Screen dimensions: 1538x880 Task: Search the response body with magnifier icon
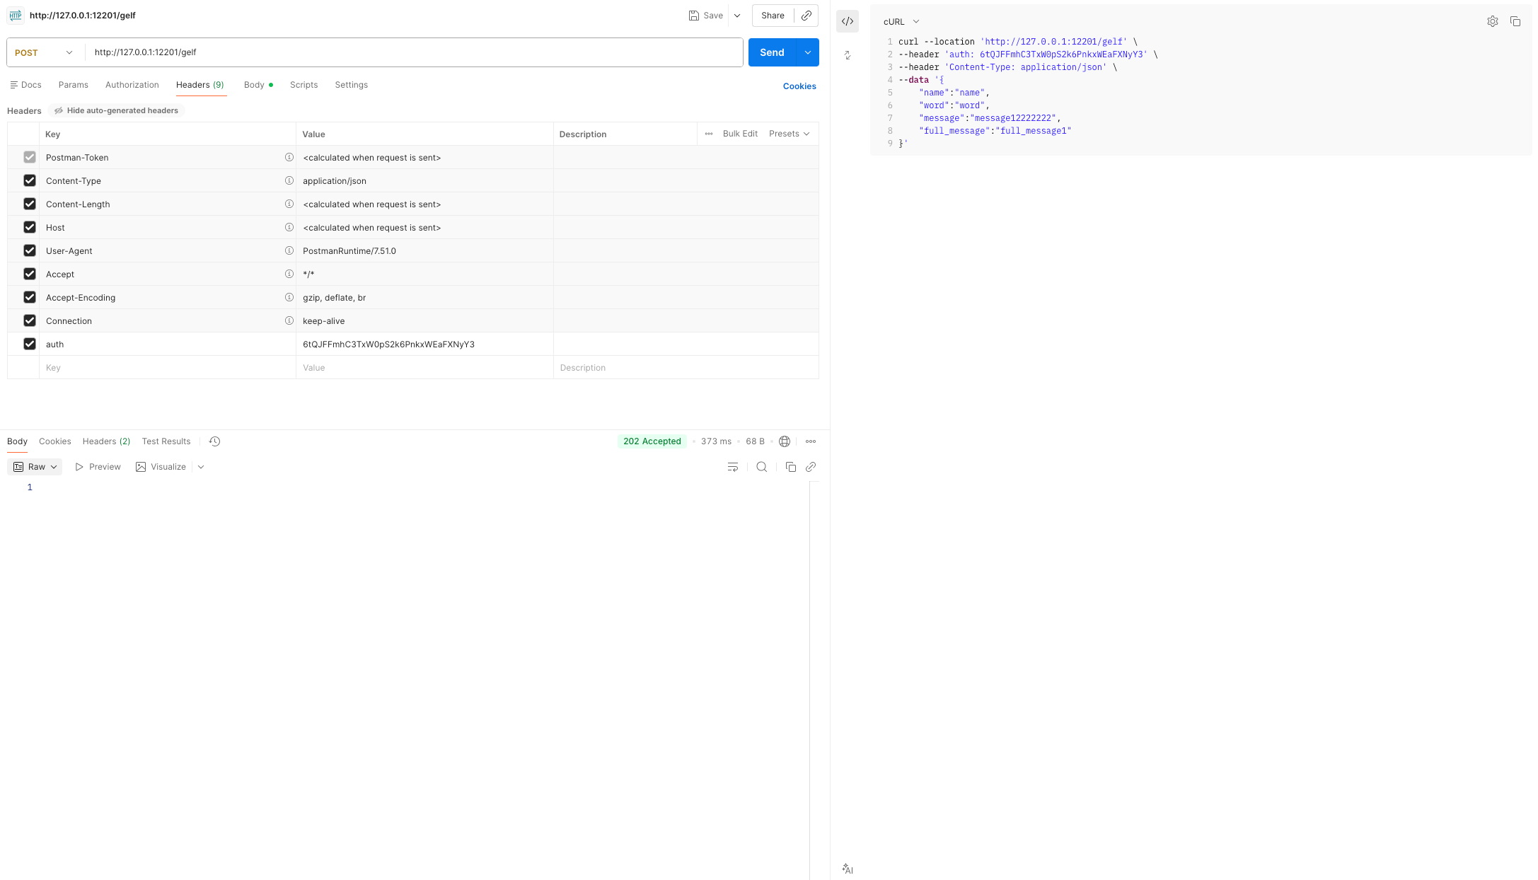[761, 467]
